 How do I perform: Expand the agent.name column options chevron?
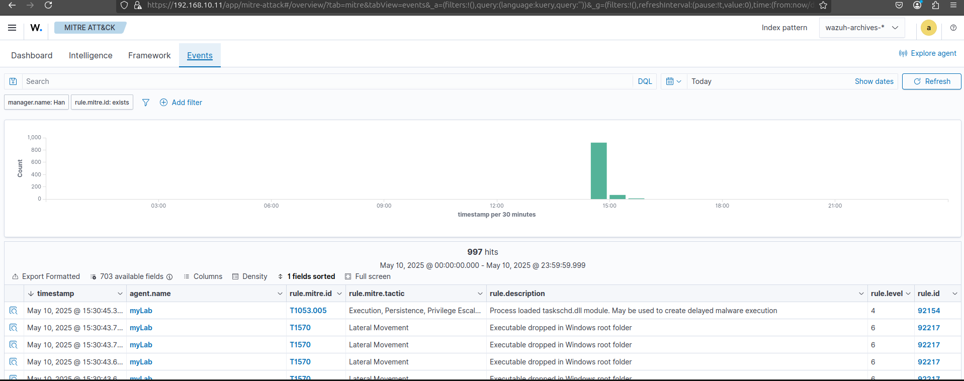pos(280,294)
